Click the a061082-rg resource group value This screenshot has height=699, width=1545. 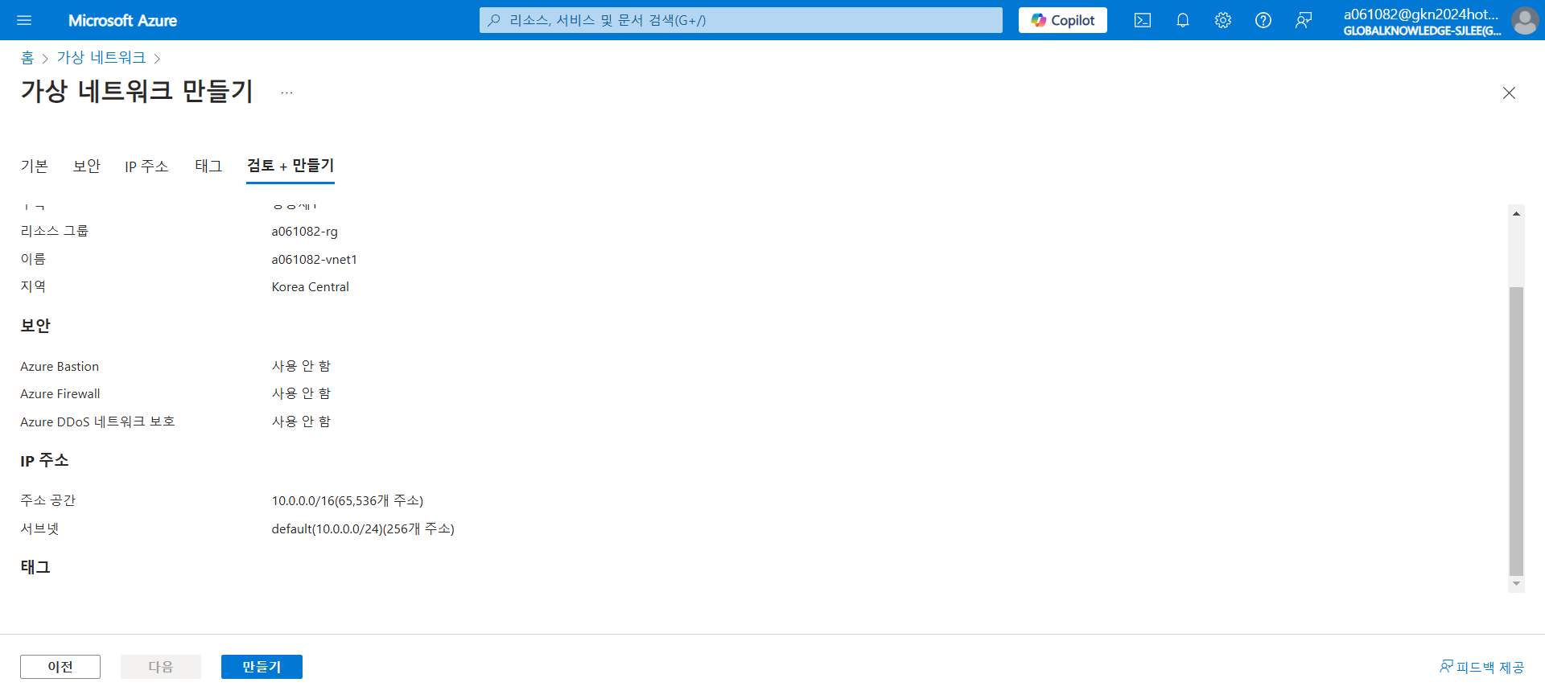(x=305, y=232)
